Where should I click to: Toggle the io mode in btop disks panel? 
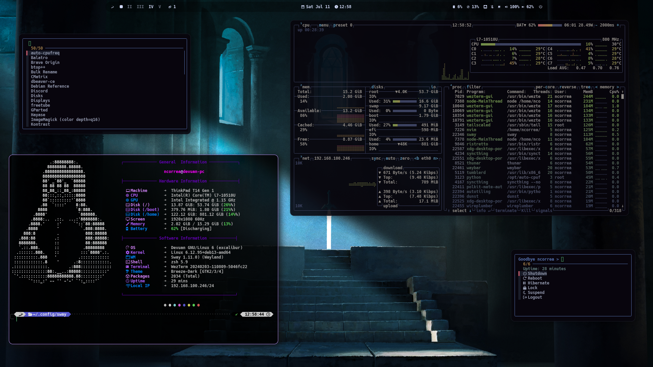pyautogui.click(x=433, y=87)
